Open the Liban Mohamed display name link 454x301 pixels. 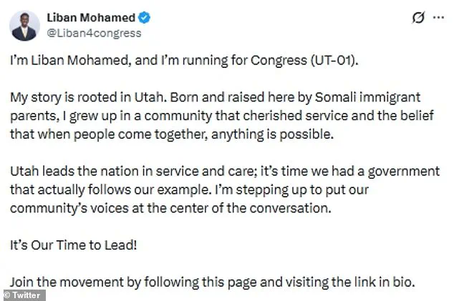pyautogui.click(x=91, y=18)
